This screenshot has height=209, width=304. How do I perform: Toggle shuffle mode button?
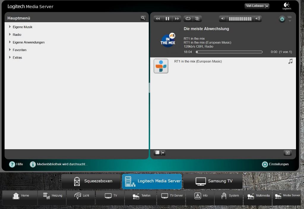pos(197,19)
